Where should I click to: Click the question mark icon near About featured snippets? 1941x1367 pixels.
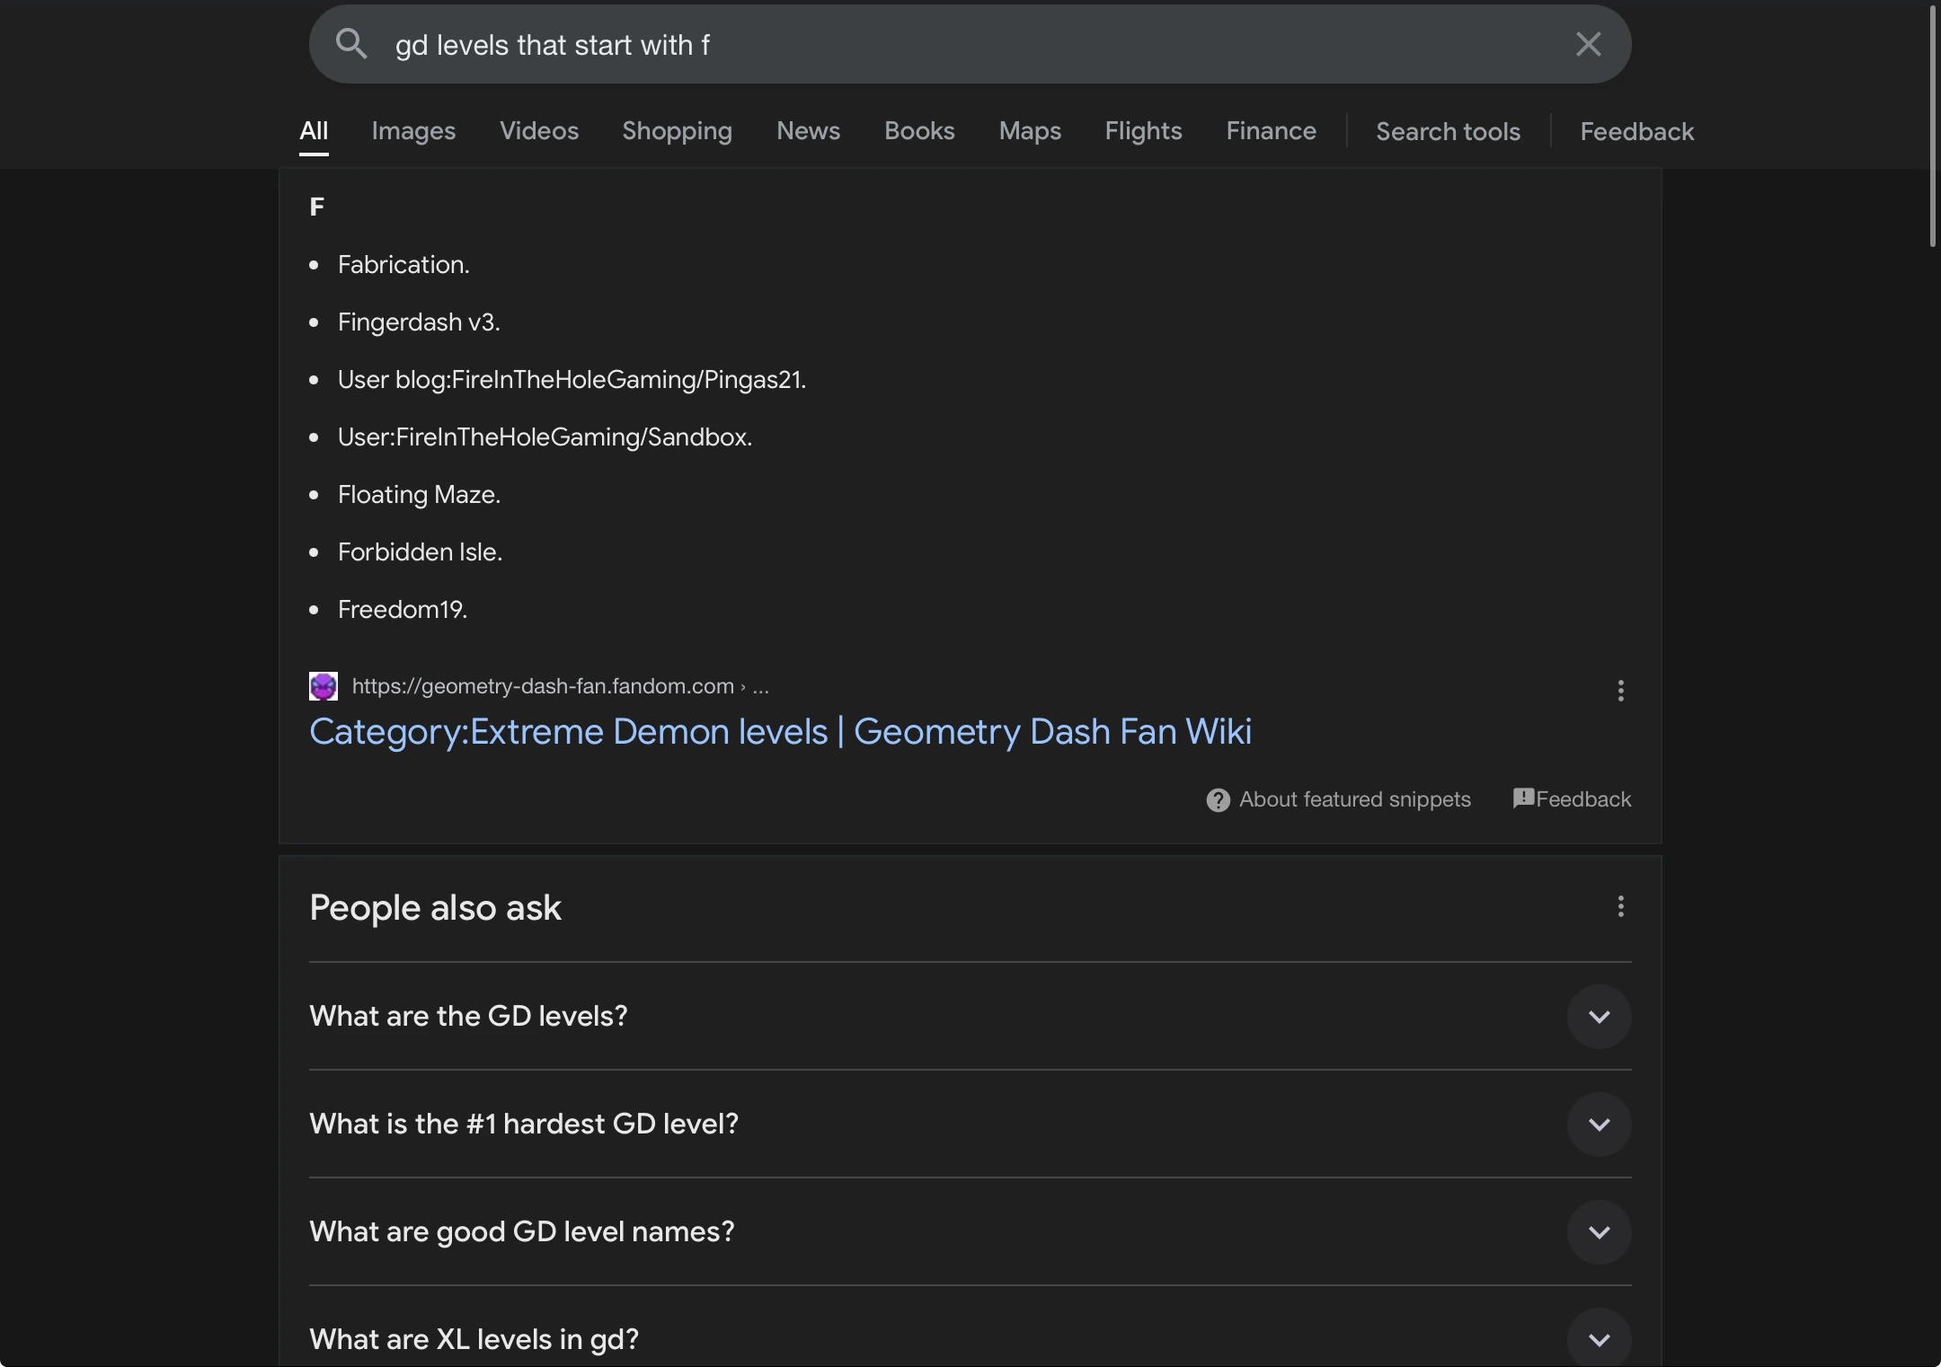[1218, 799]
